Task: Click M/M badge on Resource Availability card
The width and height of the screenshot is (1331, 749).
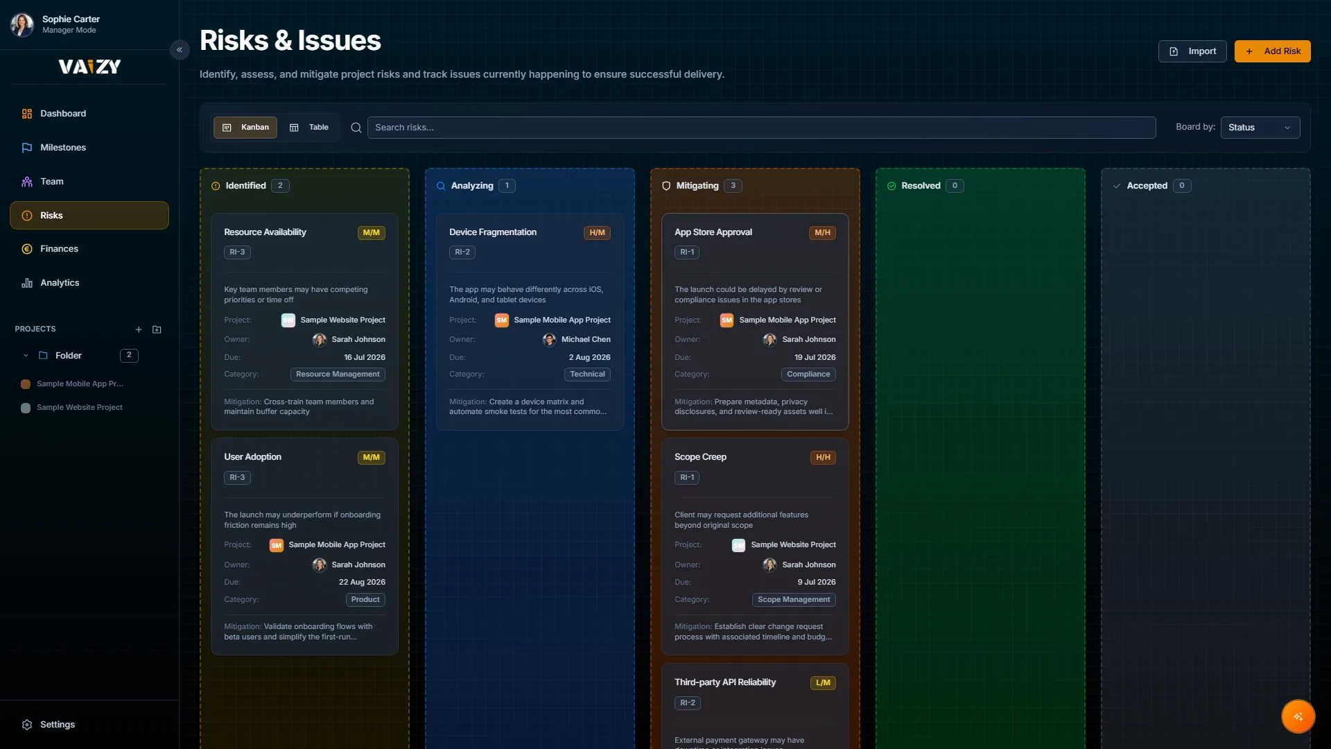Action: (x=372, y=233)
